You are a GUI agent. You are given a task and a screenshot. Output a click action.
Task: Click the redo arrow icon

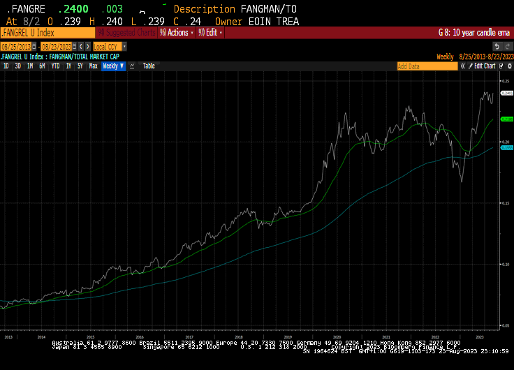tap(508, 47)
